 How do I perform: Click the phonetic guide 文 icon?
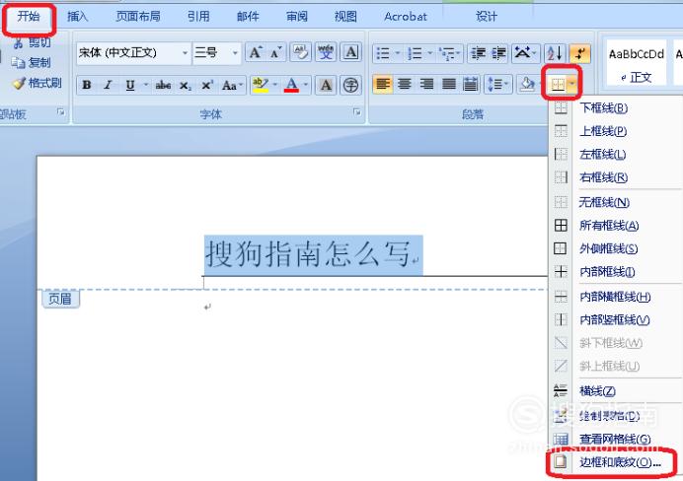(326, 52)
